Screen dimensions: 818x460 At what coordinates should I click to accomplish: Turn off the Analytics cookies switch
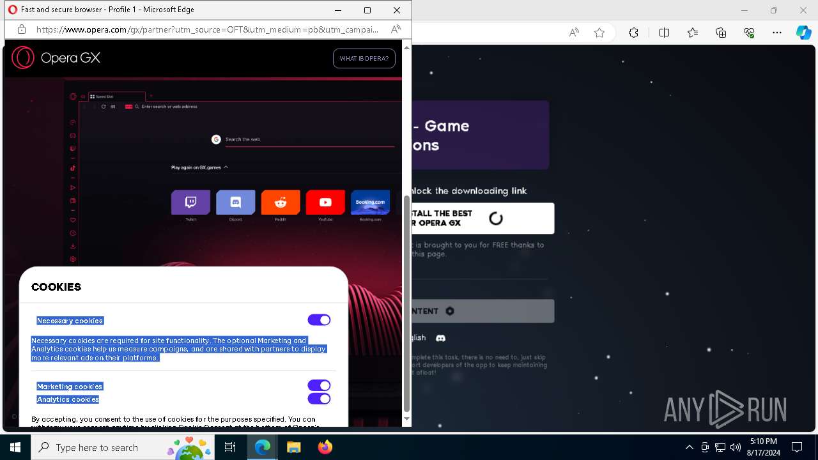pos(319,399)
